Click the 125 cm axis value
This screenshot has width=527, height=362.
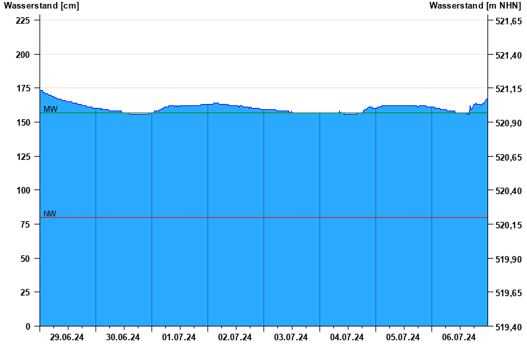click(23, 157)
